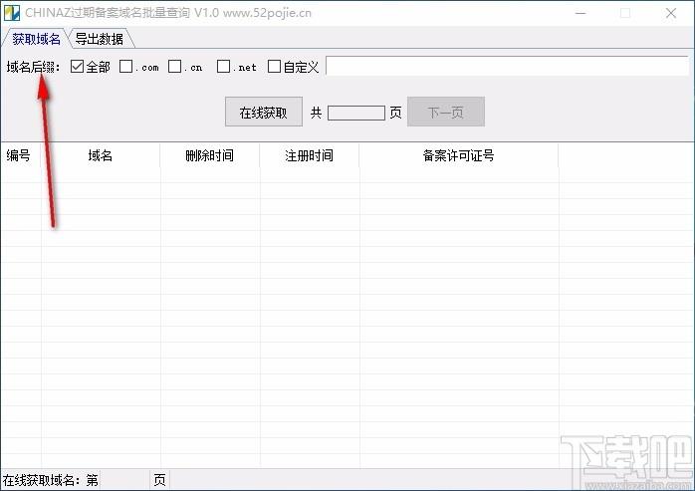Click the 在线获取 button
695x491 pixels.
click(264, 112)
